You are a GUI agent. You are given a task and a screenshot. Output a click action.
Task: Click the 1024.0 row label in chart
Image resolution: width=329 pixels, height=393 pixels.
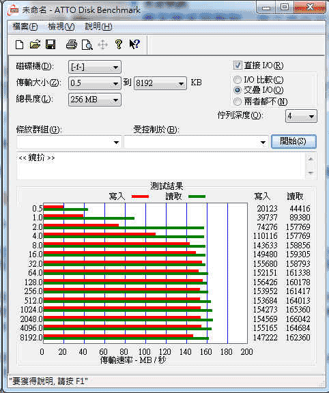pos(31,310)
